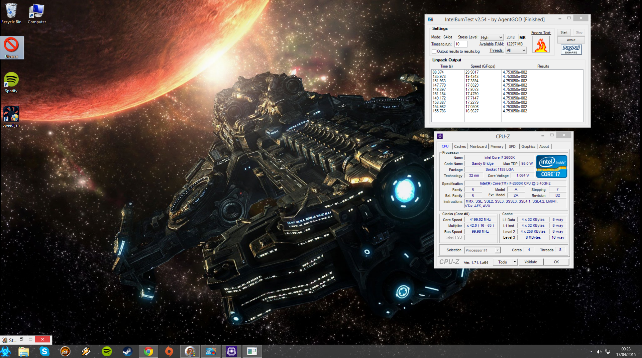This screenshot has width=642, height=358.
Task: Switch to the Graphics tab in CPU-Z
Action: [x=528, y=146]
